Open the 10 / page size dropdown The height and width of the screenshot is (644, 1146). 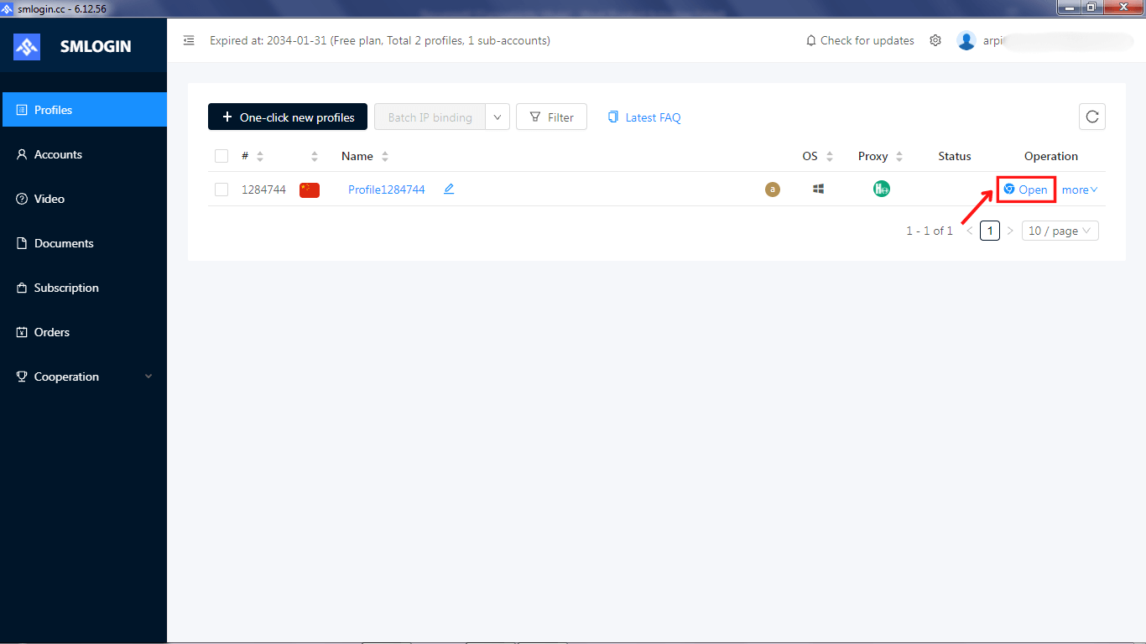(x=1060, y=231)
